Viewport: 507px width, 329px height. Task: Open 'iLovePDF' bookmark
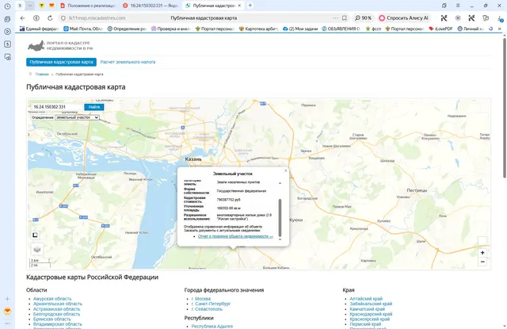click(440, 29)
